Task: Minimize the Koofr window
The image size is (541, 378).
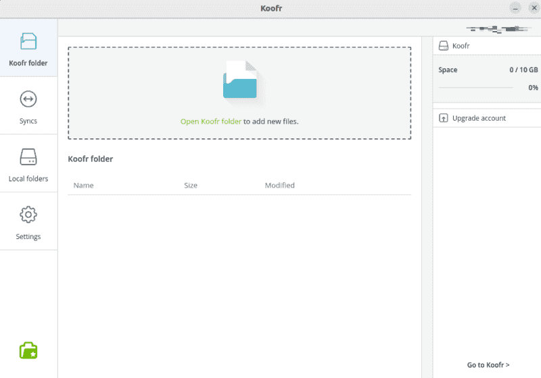Action: [515, 8]
